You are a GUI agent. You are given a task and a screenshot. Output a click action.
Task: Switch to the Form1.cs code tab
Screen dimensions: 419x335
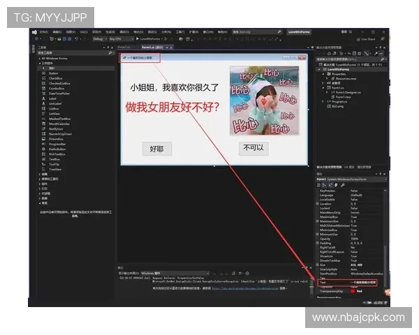click(124, 47)
